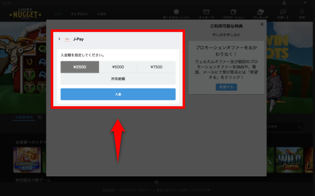The width and height of the screenshot is (315, 196).
Task: Select the ¥2500 deposit amount
Action: point(79,67)
